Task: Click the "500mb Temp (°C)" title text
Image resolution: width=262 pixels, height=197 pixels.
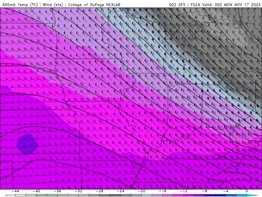Action: click(x=20, y=5)
